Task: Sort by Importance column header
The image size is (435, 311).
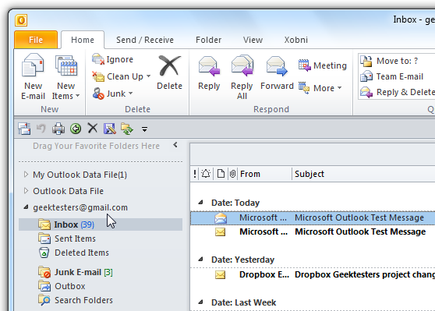Action: tap(195, 174)
